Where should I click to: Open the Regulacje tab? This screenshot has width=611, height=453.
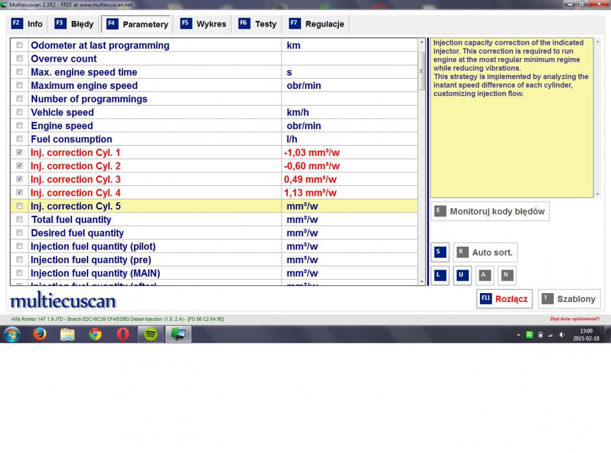[x=317, y=24]
